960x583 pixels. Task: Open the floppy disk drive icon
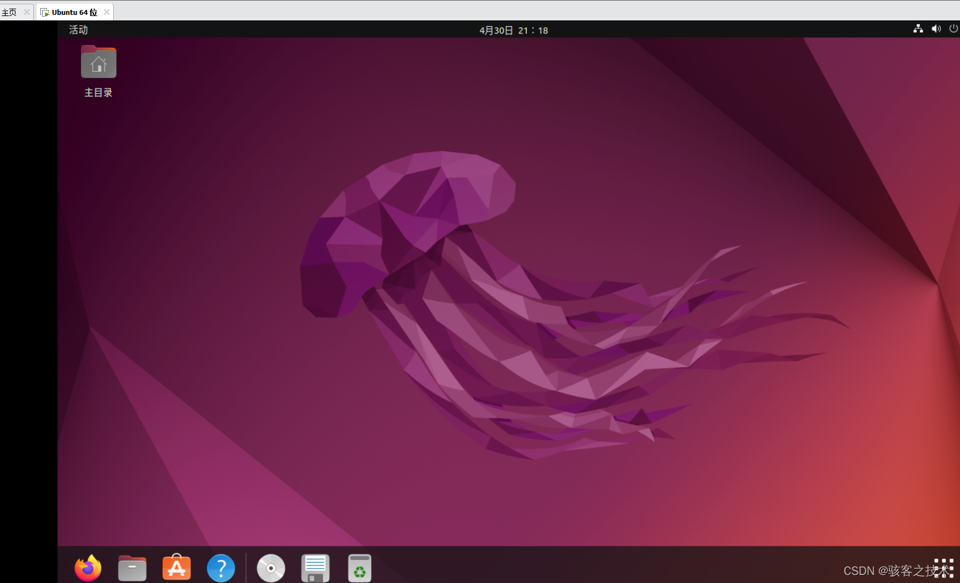315,568
